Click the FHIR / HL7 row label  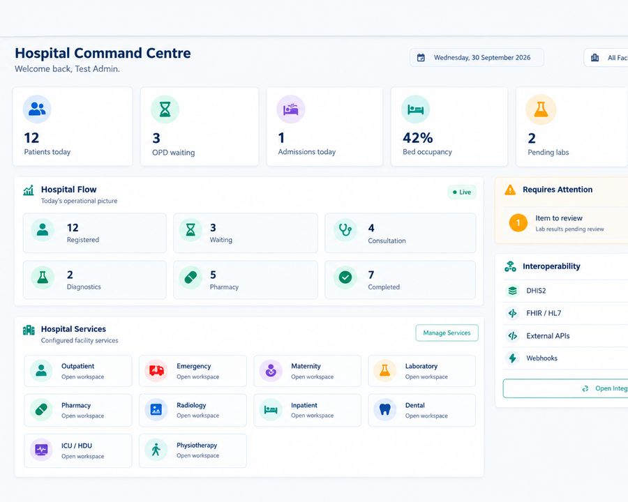point(544,313)
